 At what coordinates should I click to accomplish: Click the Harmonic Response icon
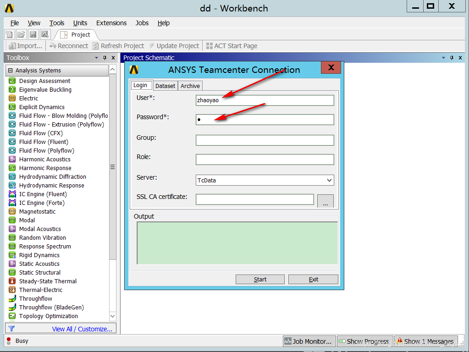[x=12, y=168]
